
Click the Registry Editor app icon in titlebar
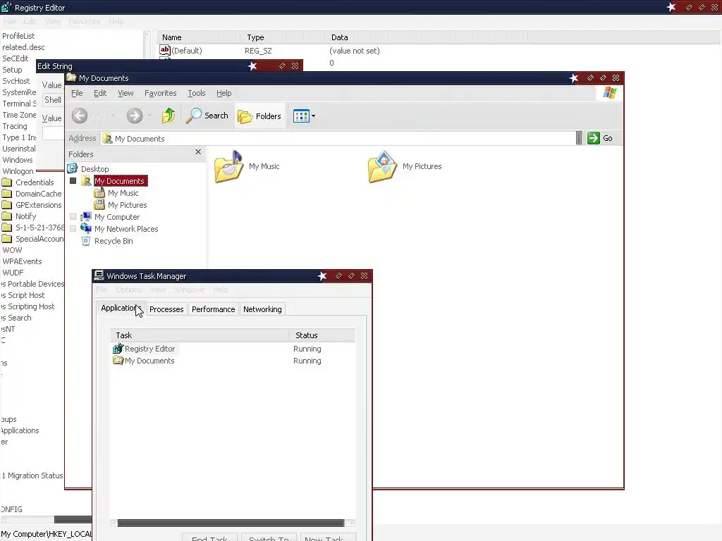pos(6,7)
